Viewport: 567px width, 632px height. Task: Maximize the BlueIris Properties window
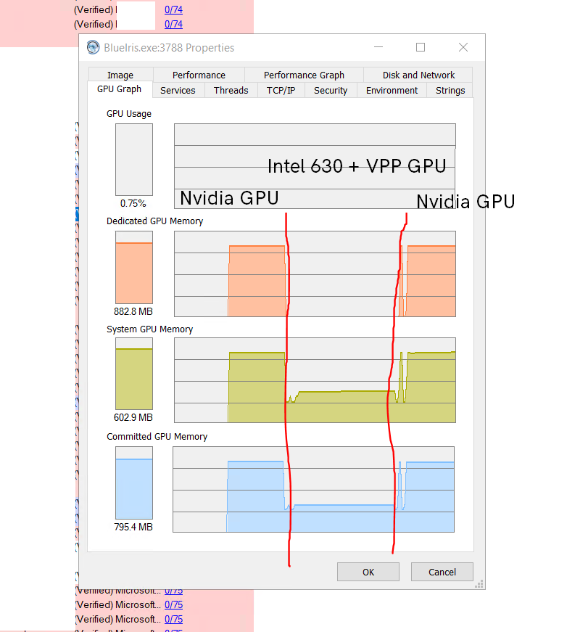[421, 47]
